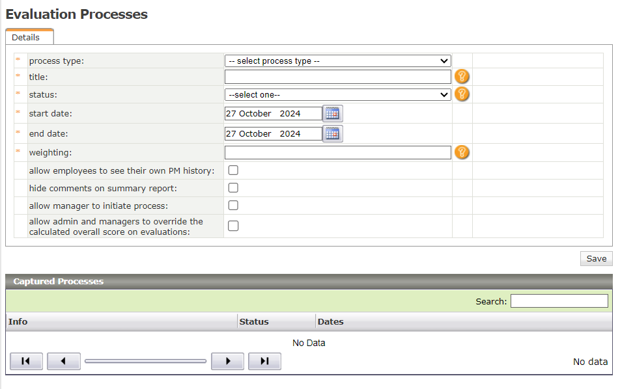Check allow manager to initiate process
The height and width of the screenshot is (389, 620).
click(233, 206)
